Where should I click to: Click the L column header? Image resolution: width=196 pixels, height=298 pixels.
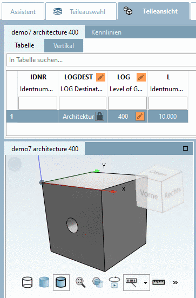(168, 77)
